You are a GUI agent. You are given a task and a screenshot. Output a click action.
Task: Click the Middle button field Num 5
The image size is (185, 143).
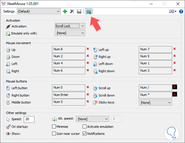click(x=69, y=102)
